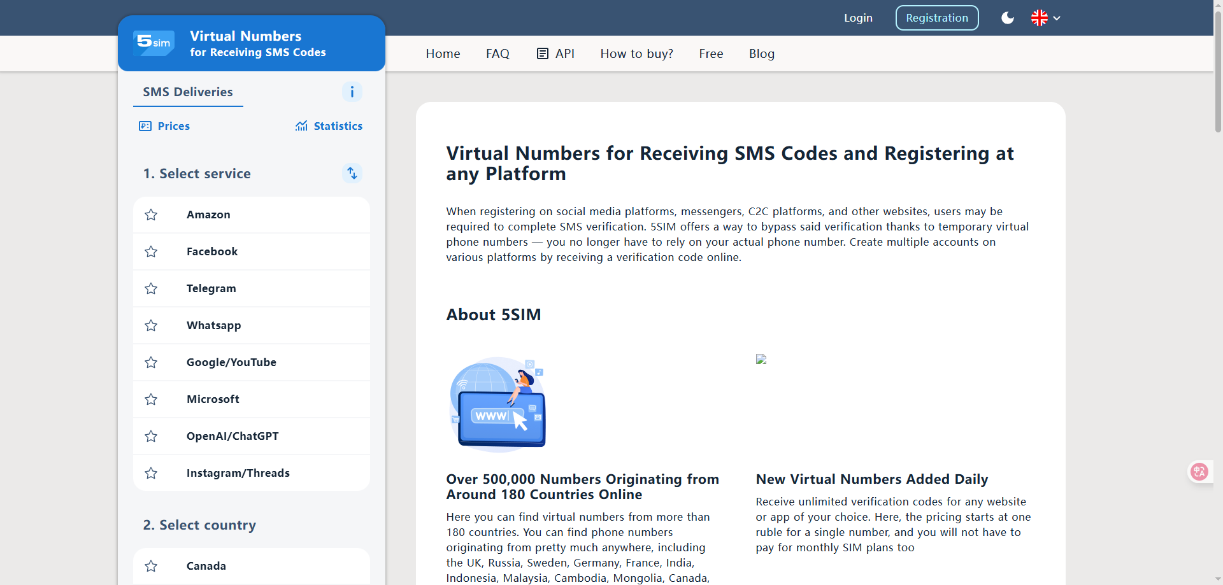
Task: Open Statistics using the chart icon
Action: [301, 126]
